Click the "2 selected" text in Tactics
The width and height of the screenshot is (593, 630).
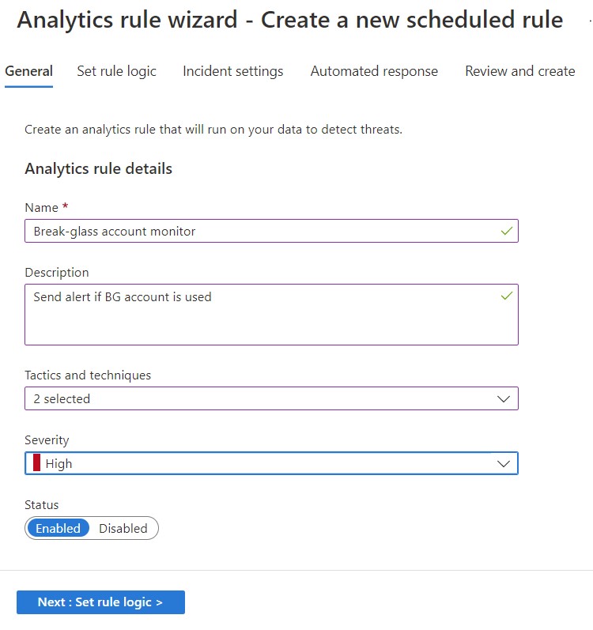[x=62, y=399]
